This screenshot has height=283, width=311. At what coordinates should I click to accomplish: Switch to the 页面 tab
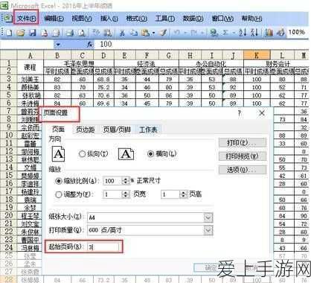[x=59, y=129]
